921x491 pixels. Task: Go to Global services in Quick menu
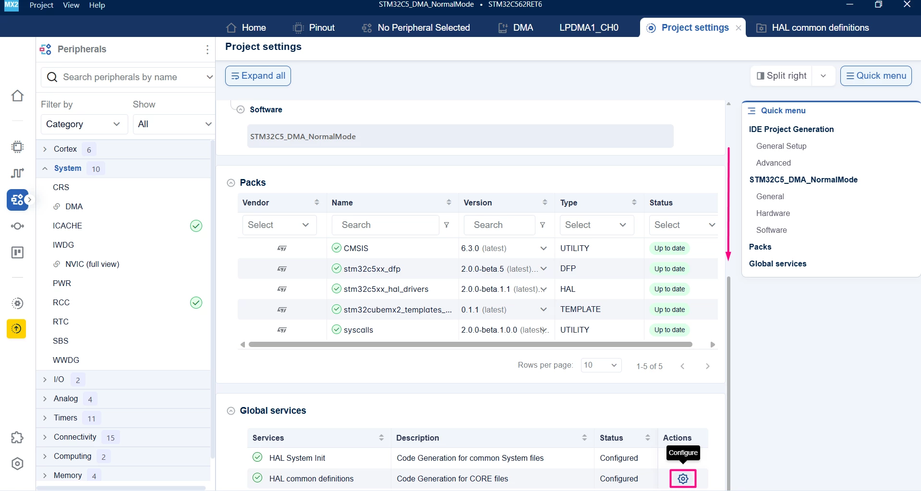(777, 263)
